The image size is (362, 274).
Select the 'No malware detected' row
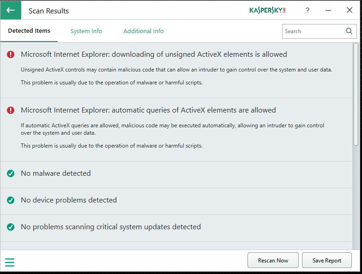coord(176,174)
